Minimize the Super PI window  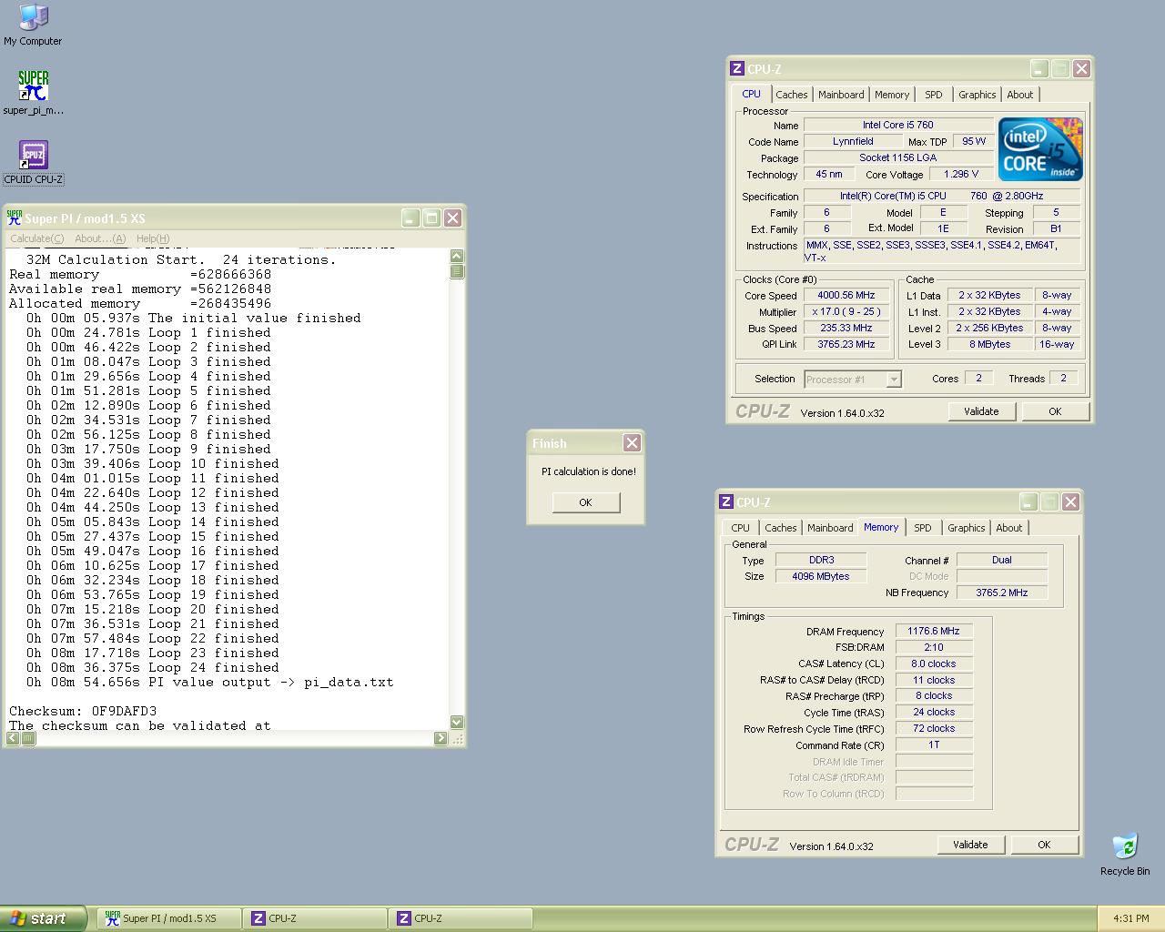click(x=410, y=218)
